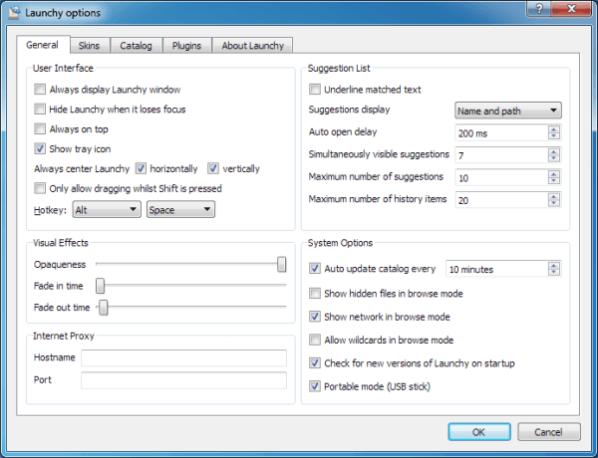The width and height of the screenshot is (598, 458).
Task: Increase Maximum number of history items
Action: point(554,196)
